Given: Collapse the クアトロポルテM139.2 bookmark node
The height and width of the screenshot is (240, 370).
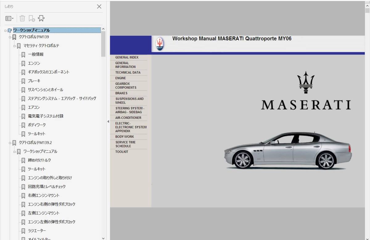Looking at the screenshot, I should 10,143.
